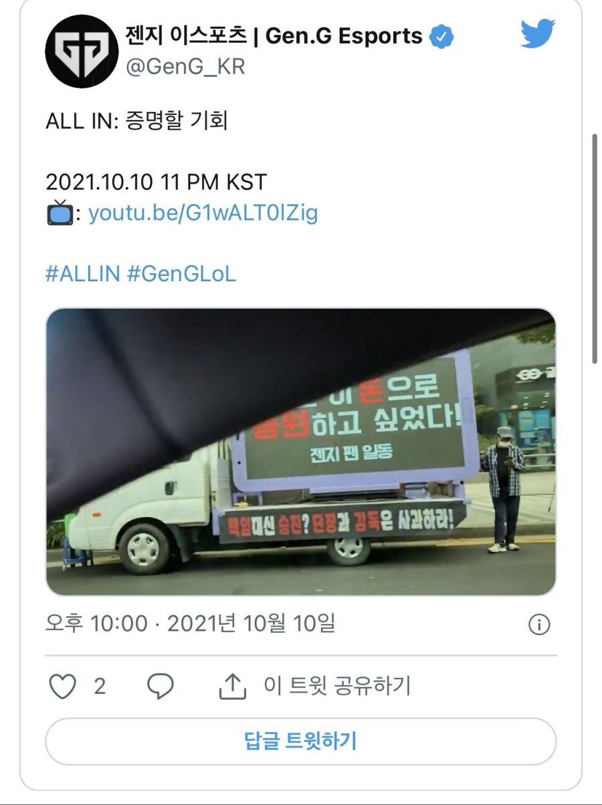Click the TV emoji before the YouTube link
602x805 pixels.
[60, 213]
